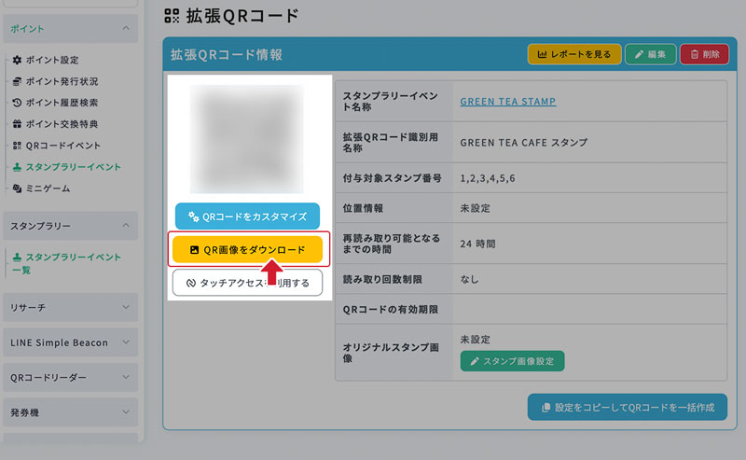The width and height of the screenshot is (746, 460).
Task: Expand the LINE Simple Beacon section
Action: click(x=126, y=342)
